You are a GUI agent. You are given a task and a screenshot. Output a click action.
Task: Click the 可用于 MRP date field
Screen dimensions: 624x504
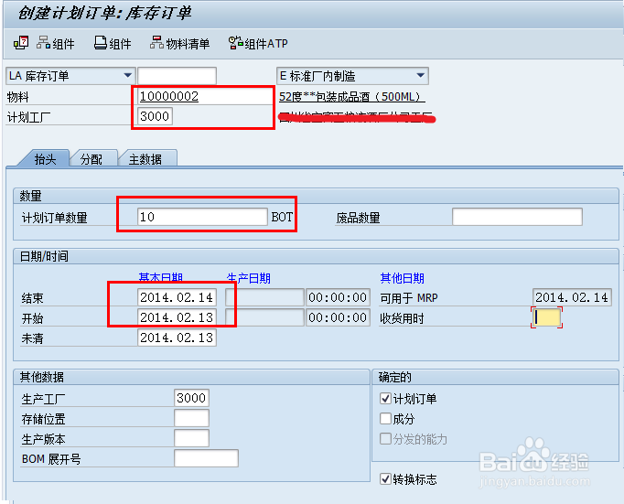click(572, 297)
